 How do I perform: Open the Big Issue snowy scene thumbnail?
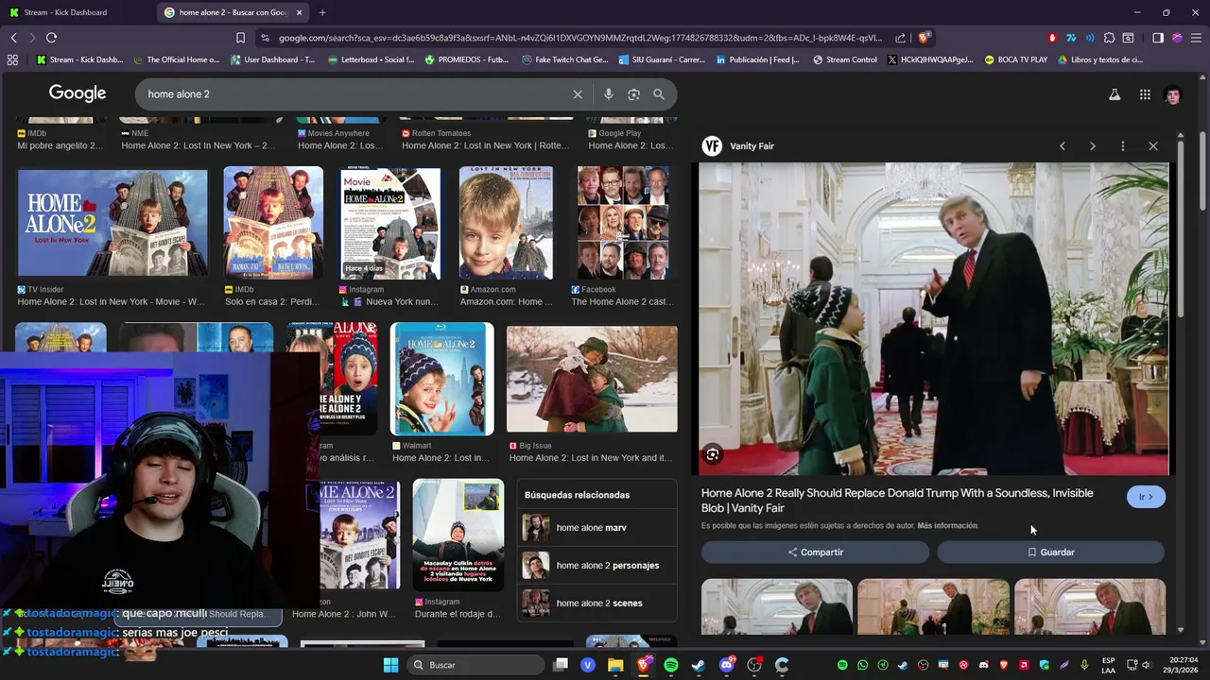(x=592, y=380)
